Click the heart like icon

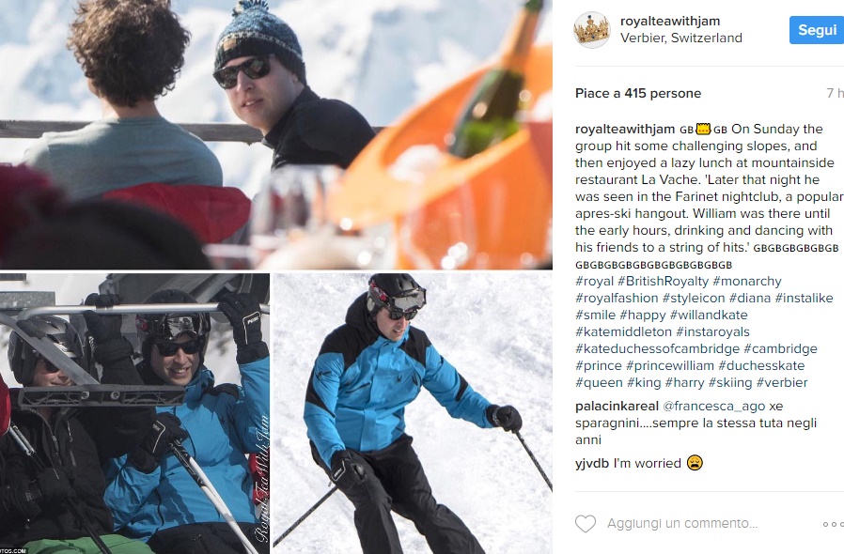[586, 523]
